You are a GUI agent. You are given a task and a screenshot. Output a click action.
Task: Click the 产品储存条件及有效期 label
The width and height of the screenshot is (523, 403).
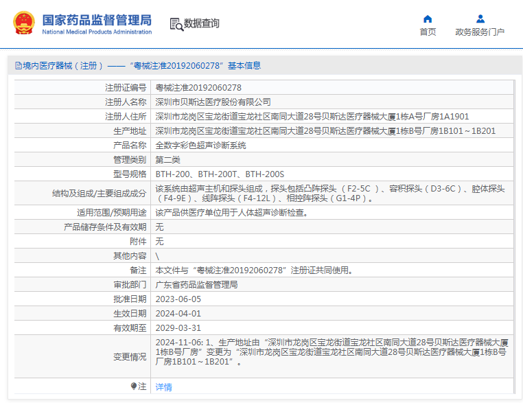point(105,227)
